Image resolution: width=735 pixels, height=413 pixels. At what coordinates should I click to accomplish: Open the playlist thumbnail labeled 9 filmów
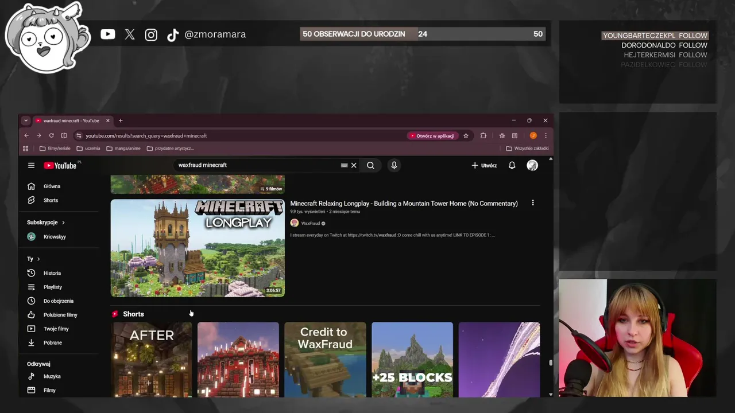[x=198, y=184]
